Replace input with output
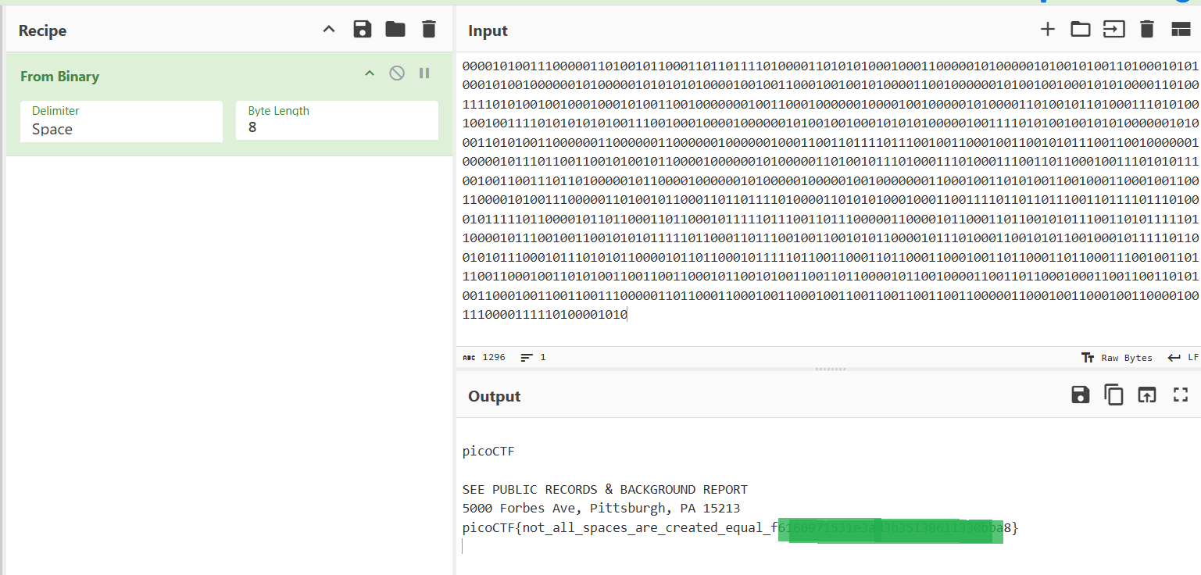This screenshot has height=575, width=1201. point(1146,395)
